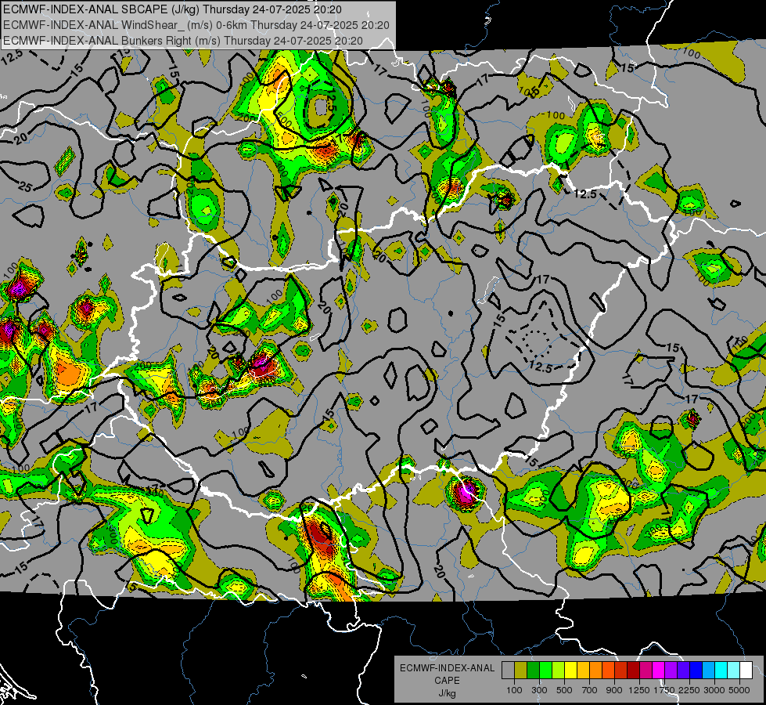Click the SBCAPE title line at the top

click(x=172, y=9)
